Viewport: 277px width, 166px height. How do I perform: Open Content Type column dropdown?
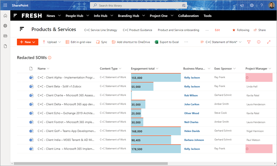pos(120,69)
